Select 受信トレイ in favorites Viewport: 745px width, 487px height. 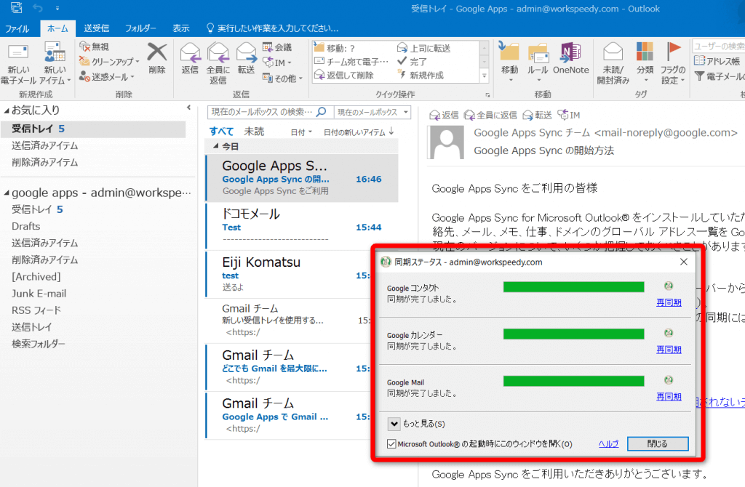tap(92, 129)
